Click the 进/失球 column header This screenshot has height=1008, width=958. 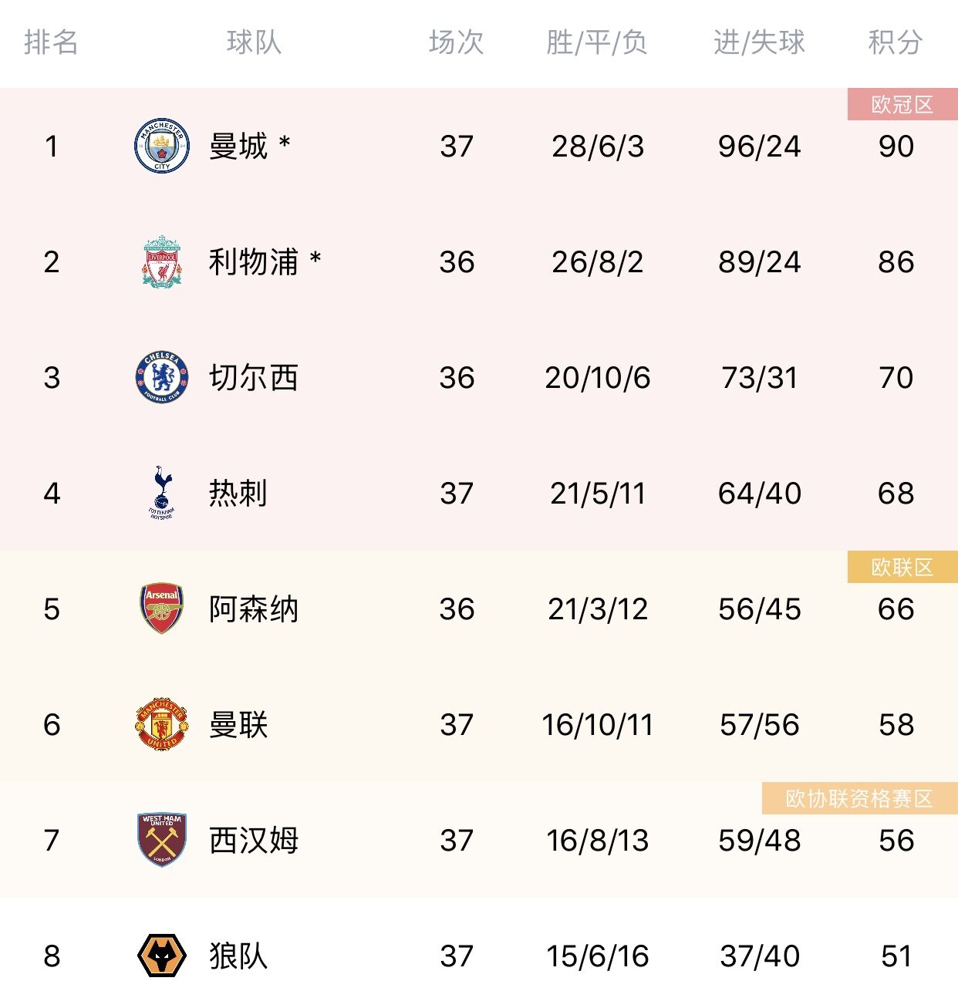(x=759, y=42)
